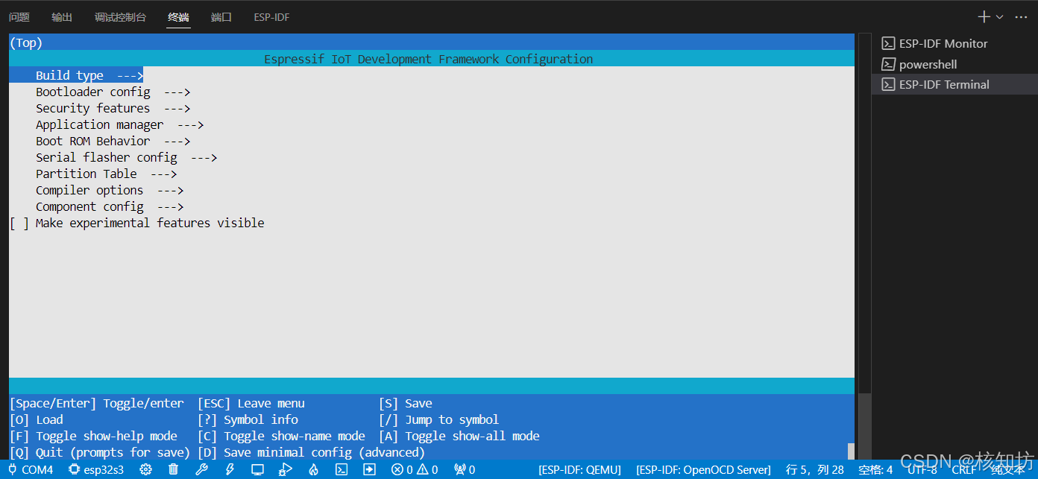Viewport: 1038px width, 479px height.
Task: Switch to 调试控制台 tab
Action: (x=120, y=17)
